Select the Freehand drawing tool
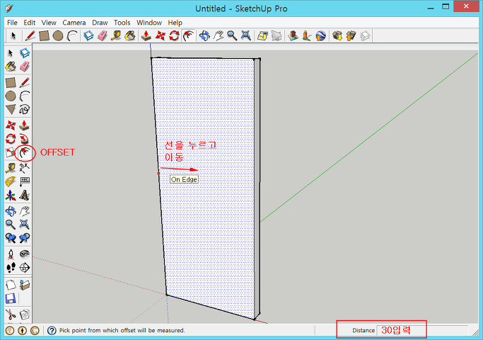 [x=24, y=109]
